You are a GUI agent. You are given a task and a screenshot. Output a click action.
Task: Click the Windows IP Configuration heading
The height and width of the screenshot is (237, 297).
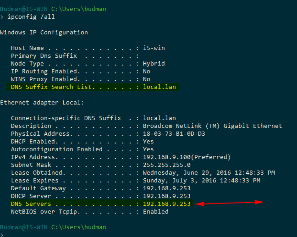[44, 33]
